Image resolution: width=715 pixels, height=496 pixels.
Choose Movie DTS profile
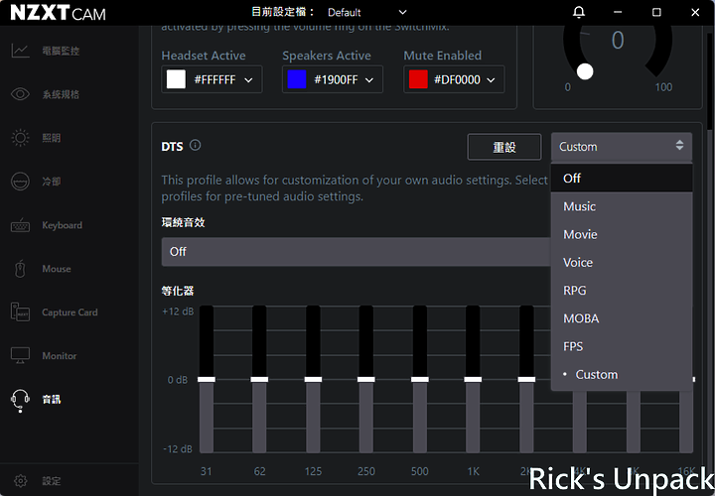tap(622, 234)
